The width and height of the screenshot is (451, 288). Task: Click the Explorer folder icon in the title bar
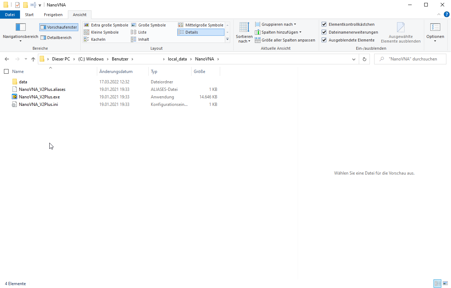click(x=6, y=5)
